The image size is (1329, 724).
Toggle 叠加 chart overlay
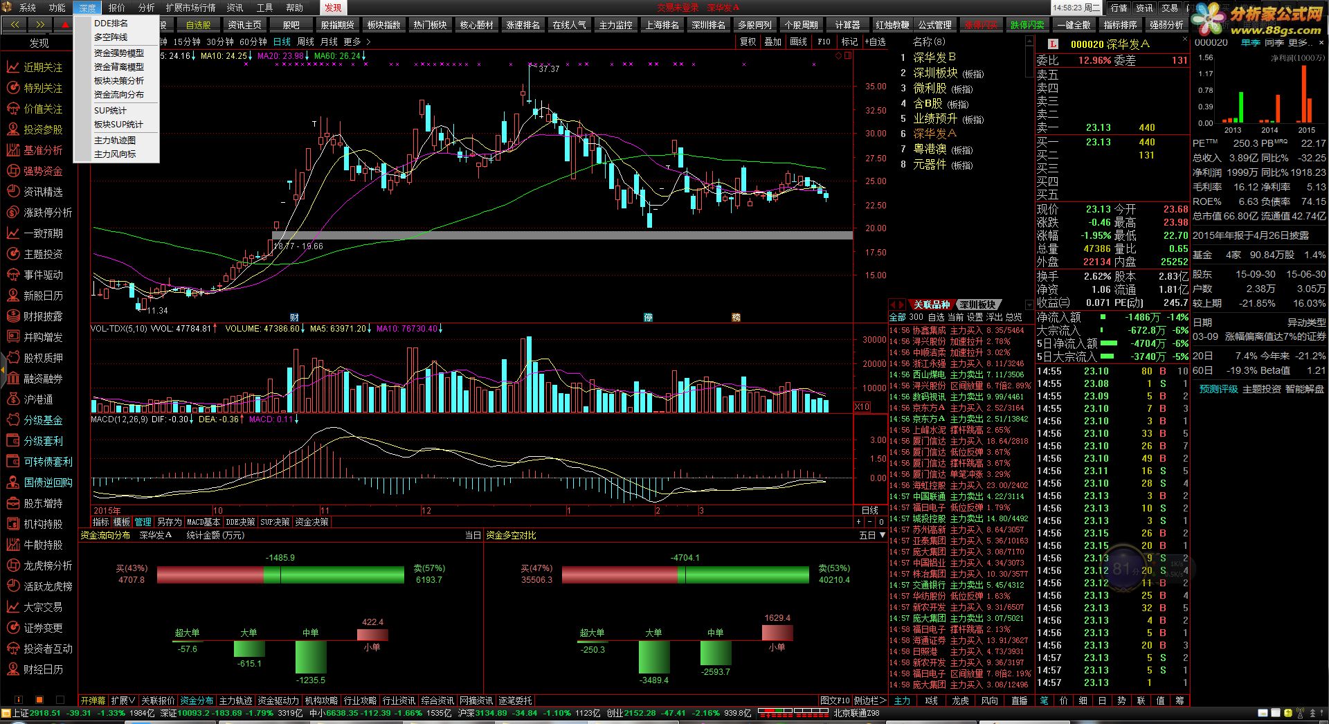click(x=773, y=42)
